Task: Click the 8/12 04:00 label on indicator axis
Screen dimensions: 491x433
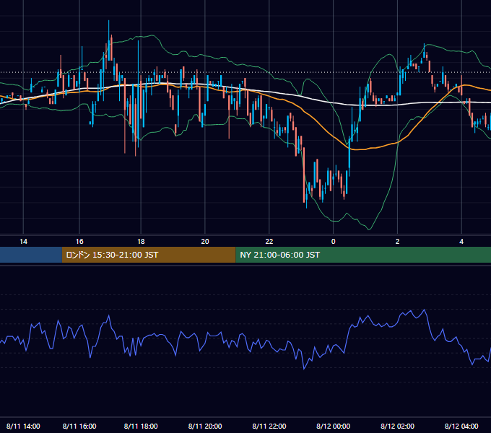Action: click(461, 426)
